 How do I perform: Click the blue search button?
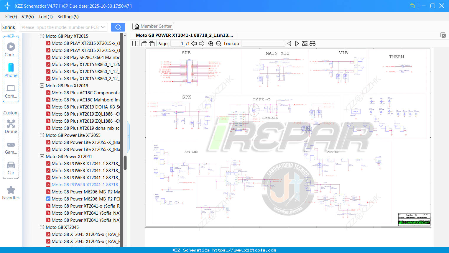point(118,27)
